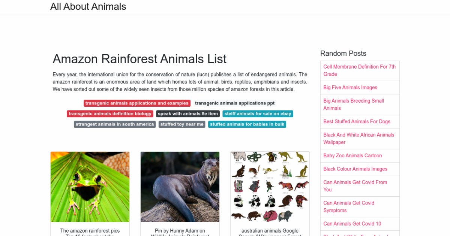Open 'Big Animals Breeding Small Animals' post
Image resolution: width=450 pixels, height=236 pixels.
[354, 105]
